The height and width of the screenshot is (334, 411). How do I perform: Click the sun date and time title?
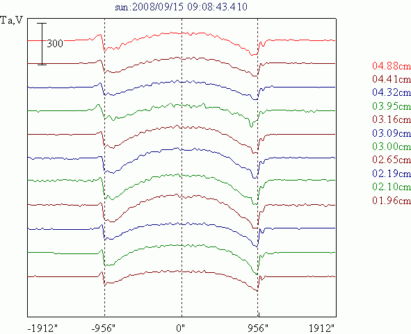pos(181,7)
